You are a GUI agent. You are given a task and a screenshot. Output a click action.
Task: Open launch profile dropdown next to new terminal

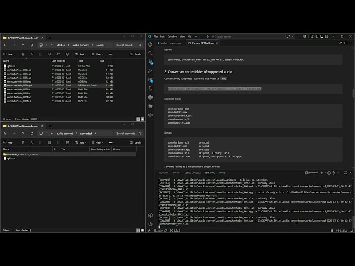[x=324, y=173]
